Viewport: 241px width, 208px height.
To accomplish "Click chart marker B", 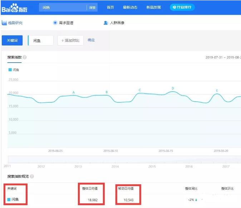I will [107, 92].
